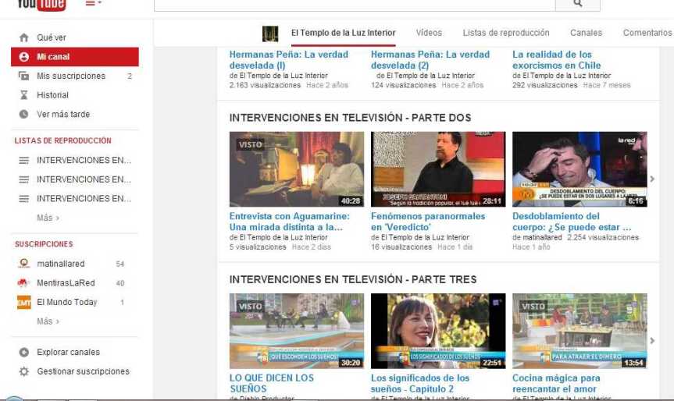Focus the YouTube search field
This screenshot has height=401, width=674.
pyautogui.click(x=355, y=4)
